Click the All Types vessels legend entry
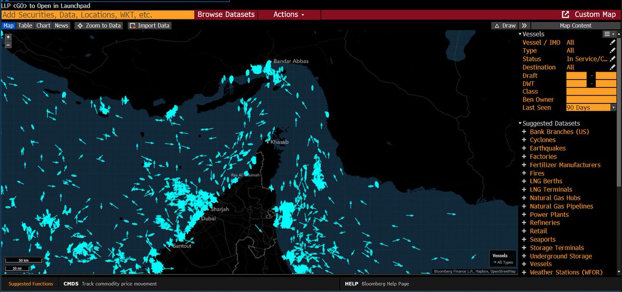 (504, 262)
